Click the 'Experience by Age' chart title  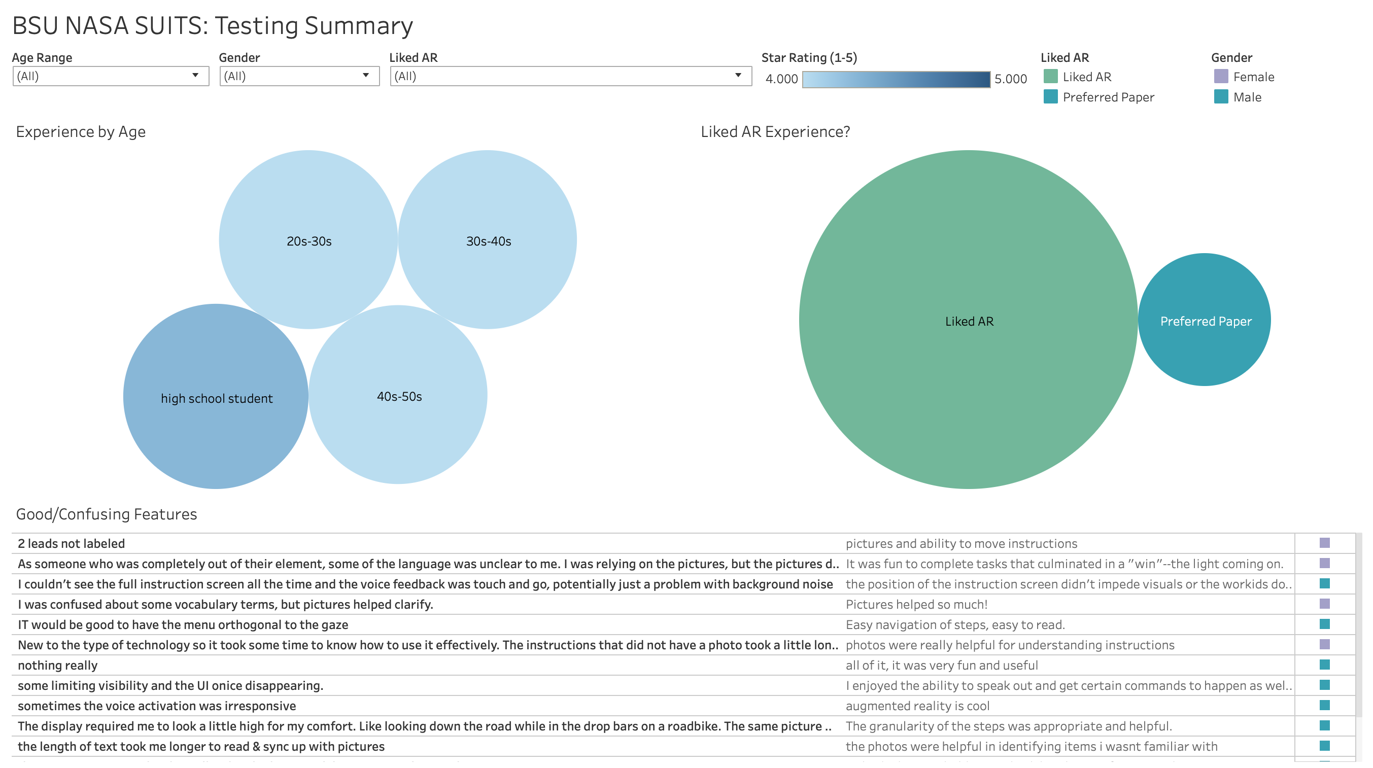pos(81,132)
